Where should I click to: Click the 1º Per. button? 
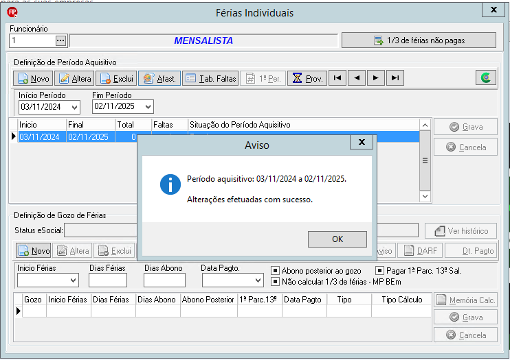263,78
